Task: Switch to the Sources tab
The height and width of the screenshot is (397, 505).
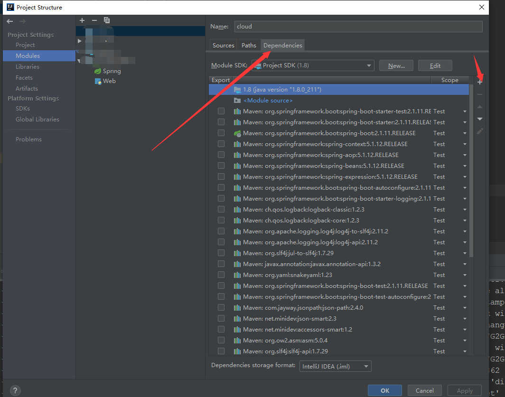Action: (x=224, y=46)
